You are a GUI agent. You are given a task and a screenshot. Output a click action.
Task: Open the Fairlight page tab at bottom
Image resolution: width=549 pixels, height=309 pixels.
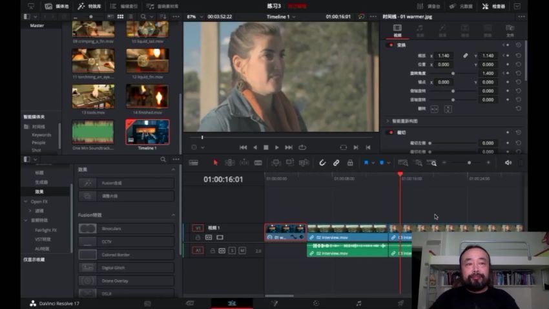[358, 303]
